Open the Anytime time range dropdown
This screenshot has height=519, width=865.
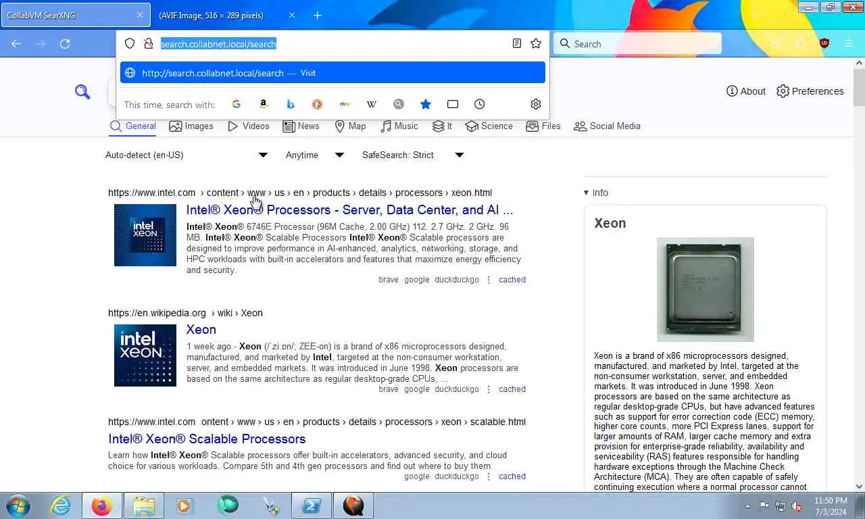pyautogui.click(x=315, y=155)
